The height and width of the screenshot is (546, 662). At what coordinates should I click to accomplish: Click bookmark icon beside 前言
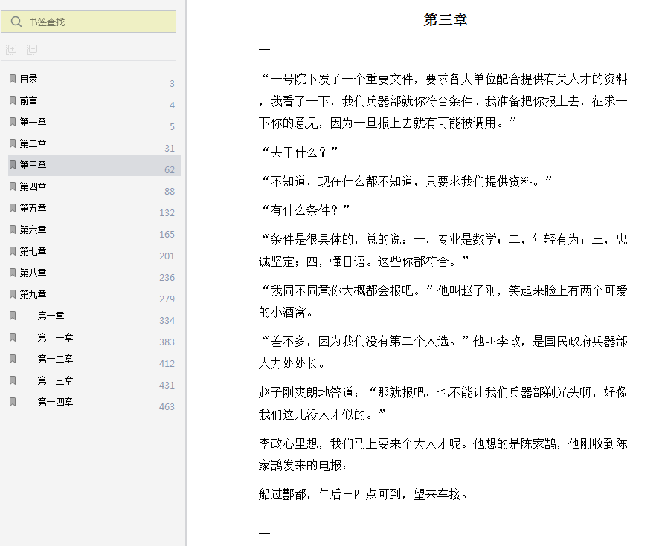pyautogui.click(x=13, y=100)
